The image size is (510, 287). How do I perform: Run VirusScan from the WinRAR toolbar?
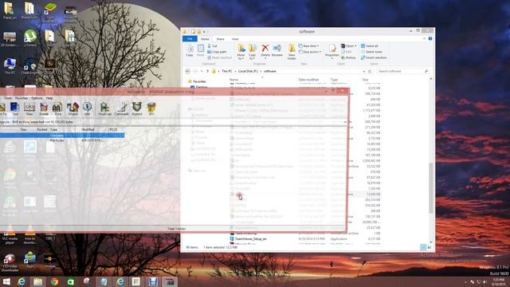[x=104, y=108]
